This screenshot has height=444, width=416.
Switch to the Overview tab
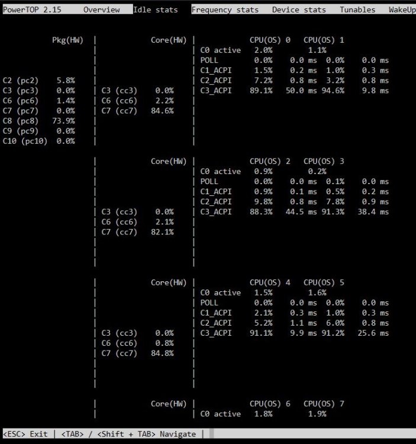point(101,9)
